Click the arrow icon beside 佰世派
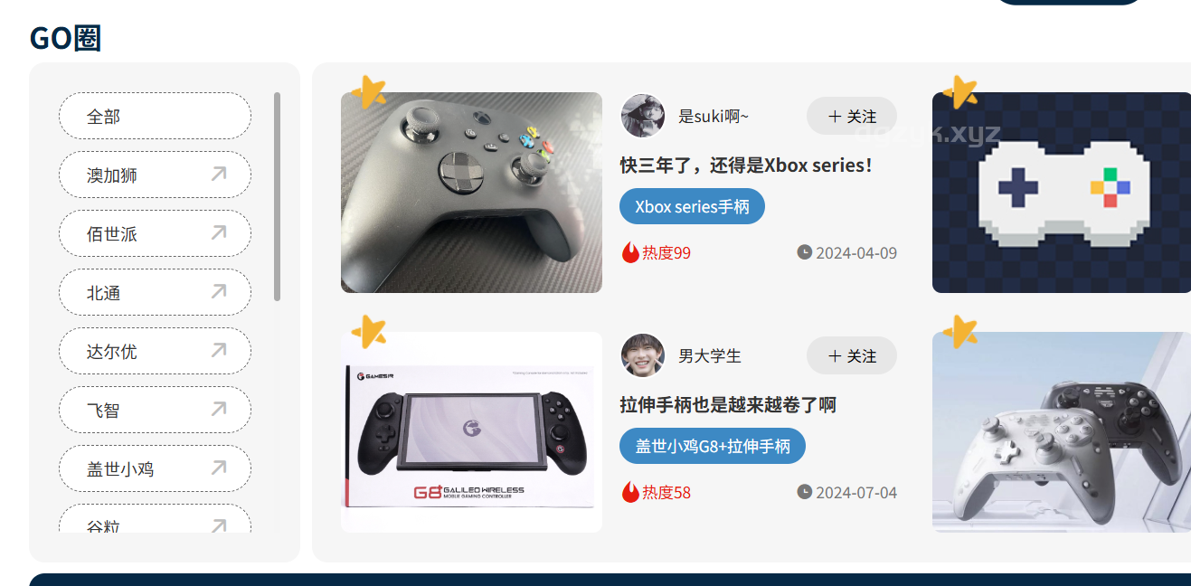The width and height of the screenshot is (1191, 586). [218, 233]
